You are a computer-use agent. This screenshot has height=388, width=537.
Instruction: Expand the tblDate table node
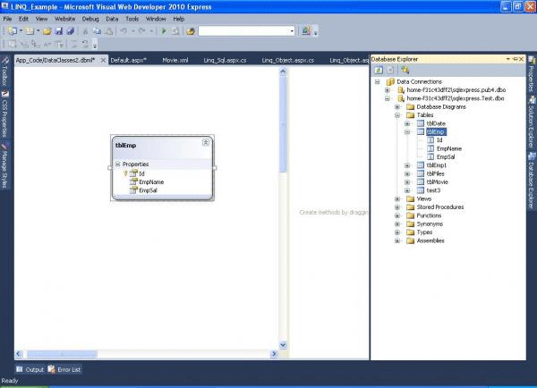407,123
